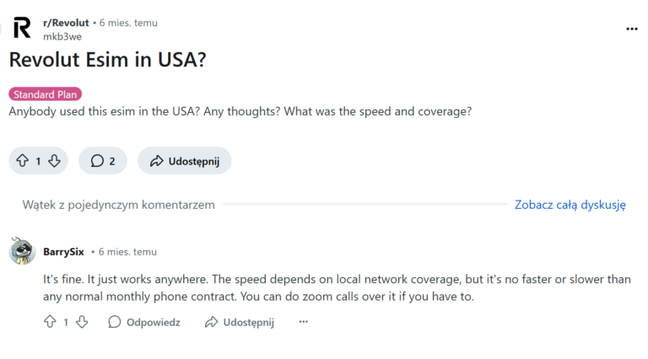Reply with Odpowiedz on the comment
This screenshot has width=648, height=359.
point(144,322)
